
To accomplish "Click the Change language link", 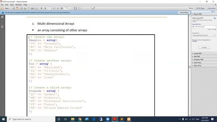I will click(194, 41).
